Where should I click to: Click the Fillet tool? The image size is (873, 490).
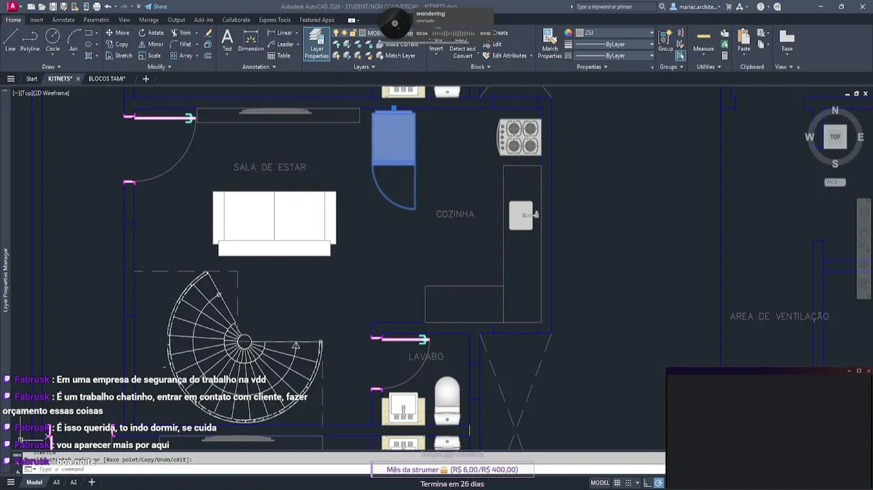[x=180, y=44]
